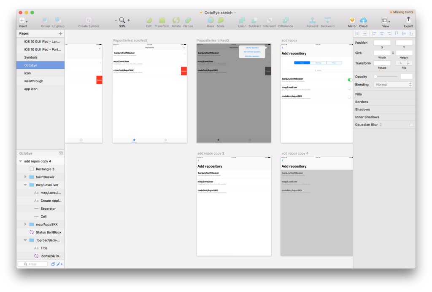
Task: Select the walkthrough page
Action: pos(40,81)
